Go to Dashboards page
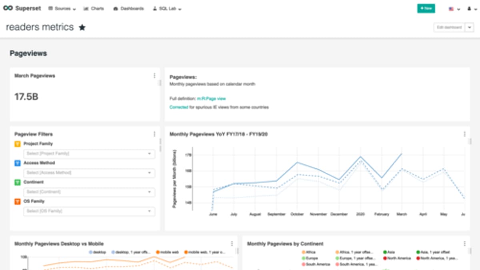Image resolution: width=480 pixels, height=270 pixels. pos(128,8)
